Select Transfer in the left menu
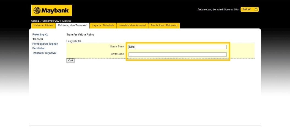This screenshot has height=137, width=290. pos(38,39)
